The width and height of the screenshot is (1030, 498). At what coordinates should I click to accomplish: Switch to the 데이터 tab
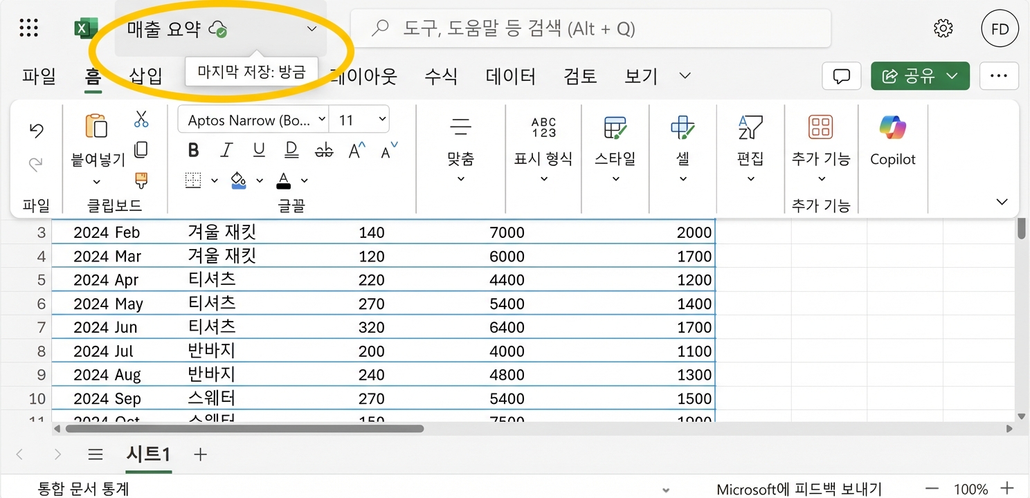(511, 75)
